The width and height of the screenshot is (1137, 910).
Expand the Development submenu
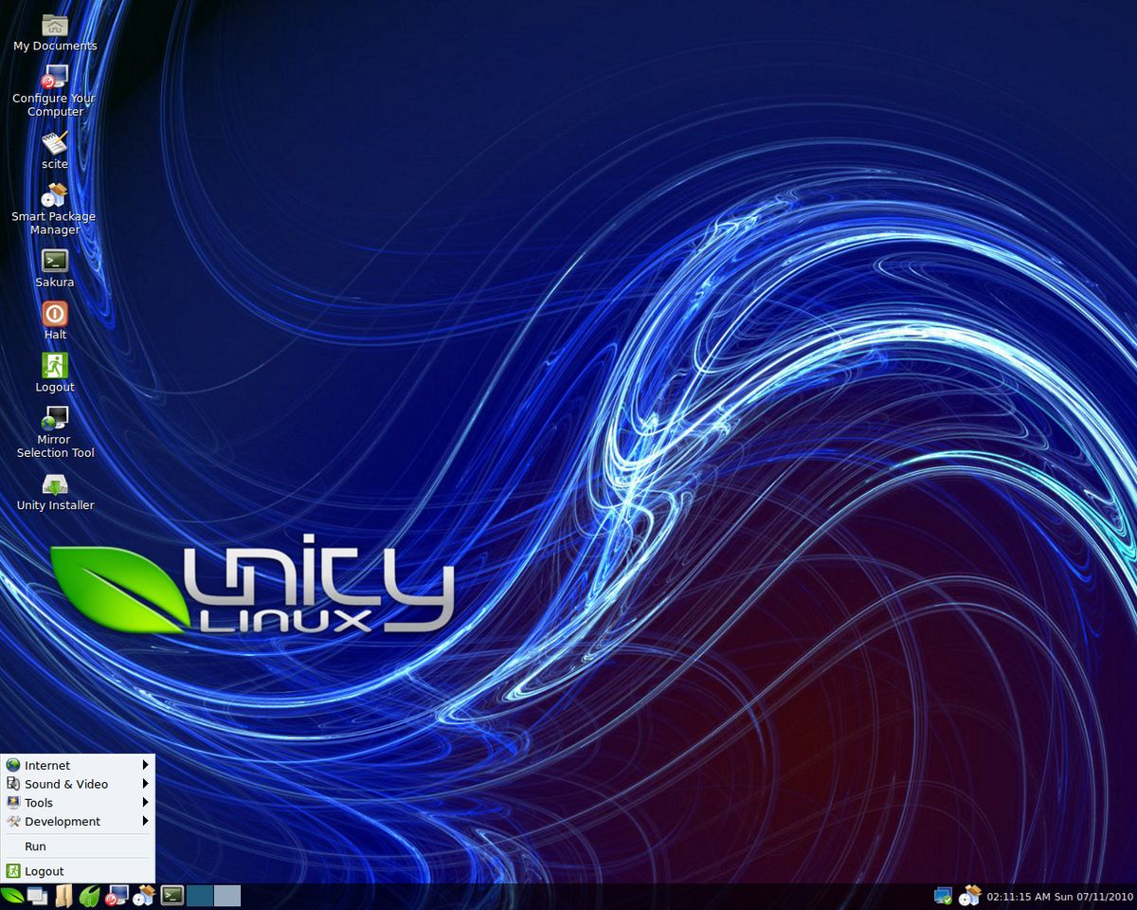(63, 822)
